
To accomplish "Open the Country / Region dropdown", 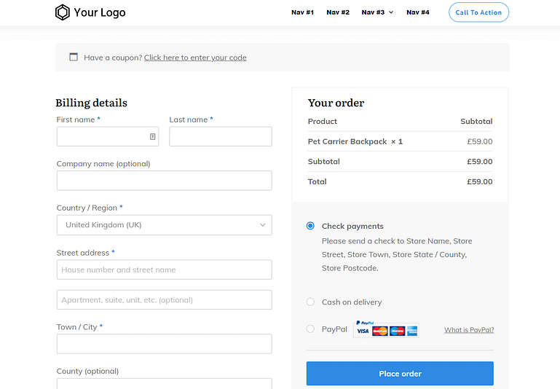I will tap(165, 225).
